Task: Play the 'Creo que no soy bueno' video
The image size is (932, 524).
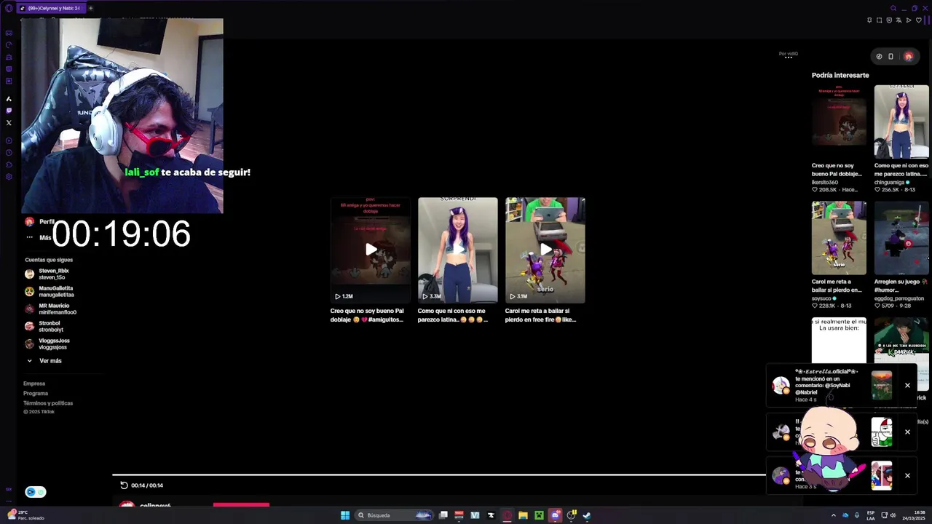Action: tap(371, 250)
